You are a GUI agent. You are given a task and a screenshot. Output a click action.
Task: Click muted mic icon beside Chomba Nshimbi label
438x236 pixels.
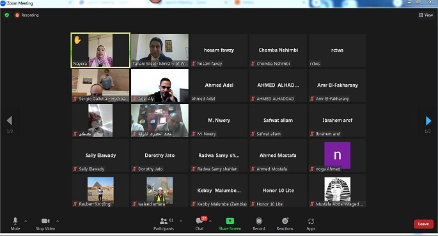tap(253, 64)
